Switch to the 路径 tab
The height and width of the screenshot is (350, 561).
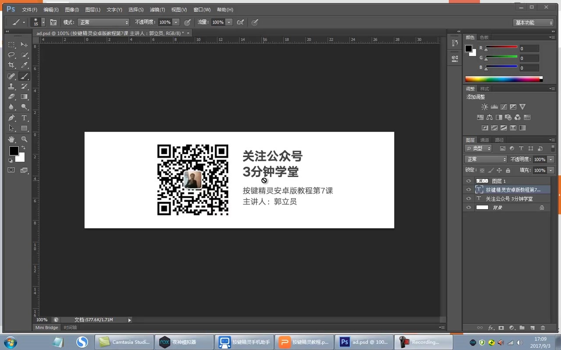click(499, 140)
